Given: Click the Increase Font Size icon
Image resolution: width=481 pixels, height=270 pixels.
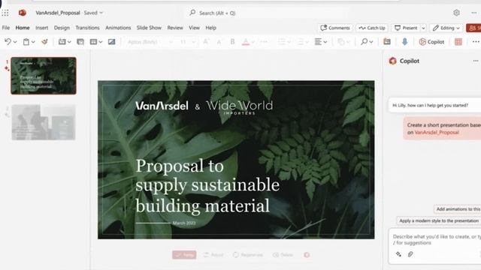Looking at the screenshot, I should pyautogui.click(x=206, y=42).
